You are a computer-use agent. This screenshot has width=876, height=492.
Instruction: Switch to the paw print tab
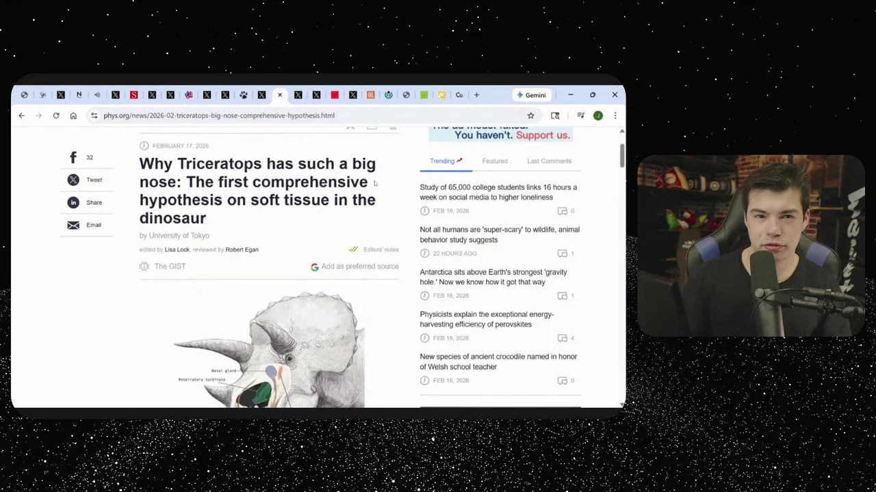coord(243,95)
